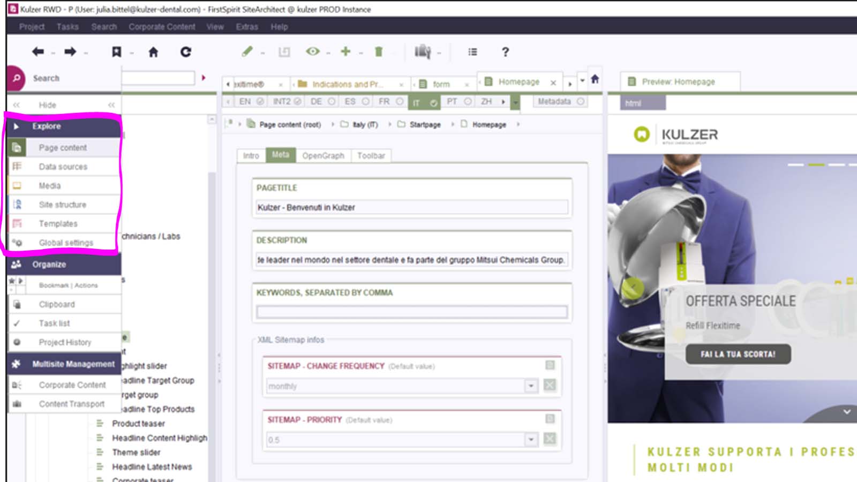Select the Page content sidebar icon

pos(18,147)
